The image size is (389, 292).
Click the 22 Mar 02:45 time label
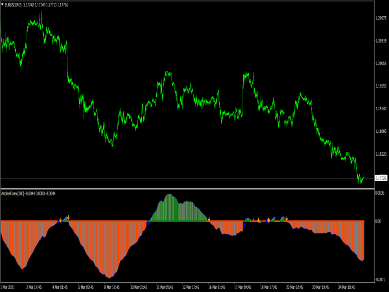coord(295,287)
